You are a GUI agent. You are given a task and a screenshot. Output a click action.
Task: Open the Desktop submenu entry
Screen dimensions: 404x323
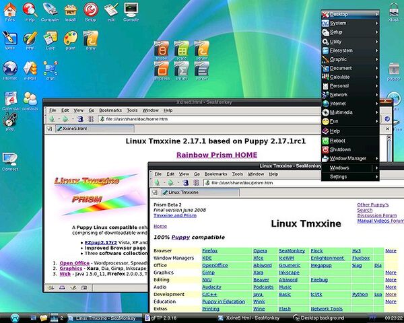coord(350,14)
